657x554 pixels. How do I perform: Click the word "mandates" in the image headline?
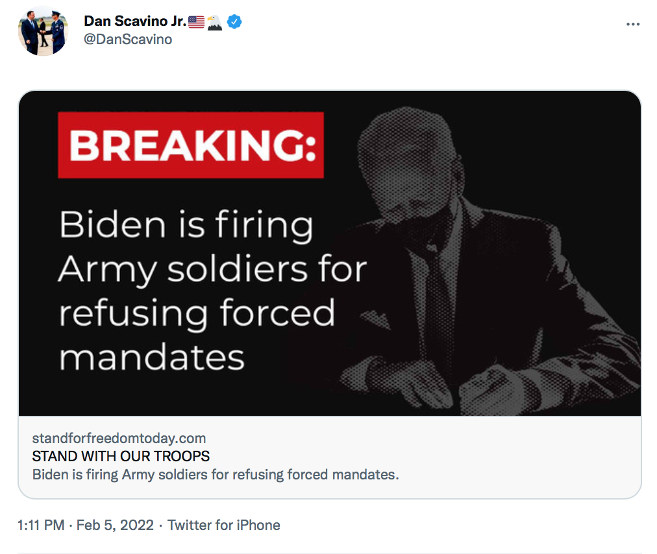click(152, 357)
